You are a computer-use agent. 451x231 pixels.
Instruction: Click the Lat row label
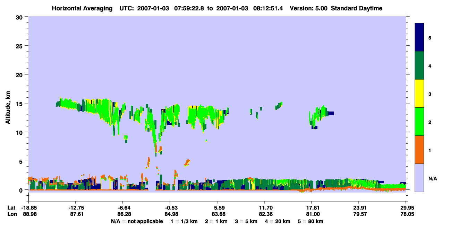click(x=11, y=208)
